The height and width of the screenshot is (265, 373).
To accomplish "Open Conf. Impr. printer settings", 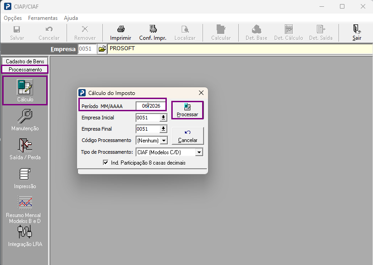I will 153,33.
